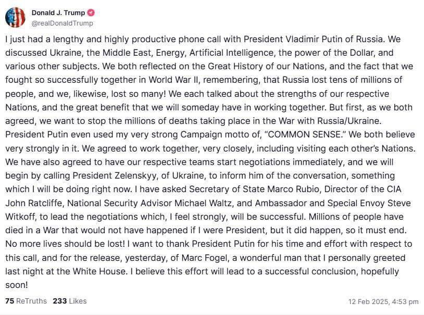Click the closing word "soon!"
The height and width of the screenshot is (315, 424).
point(17,284)
